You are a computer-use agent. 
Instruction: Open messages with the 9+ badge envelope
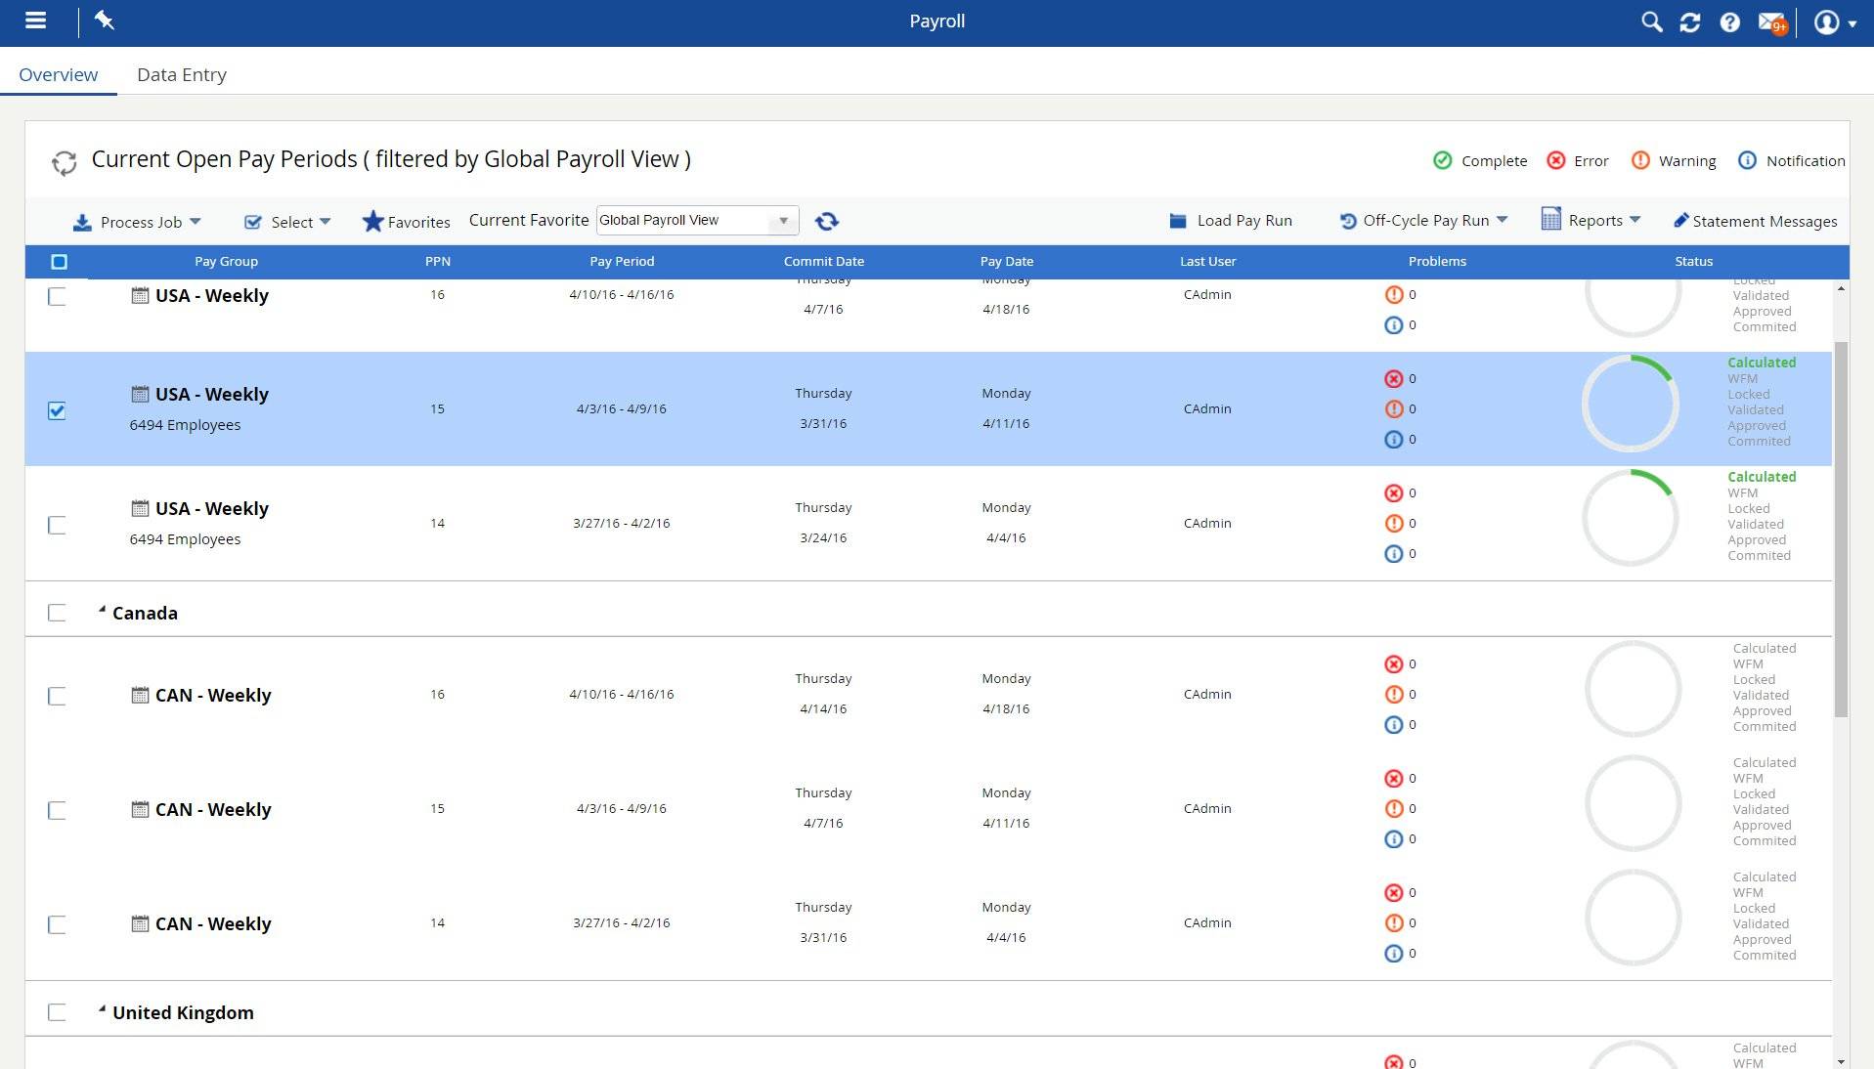click(1770, 21)
